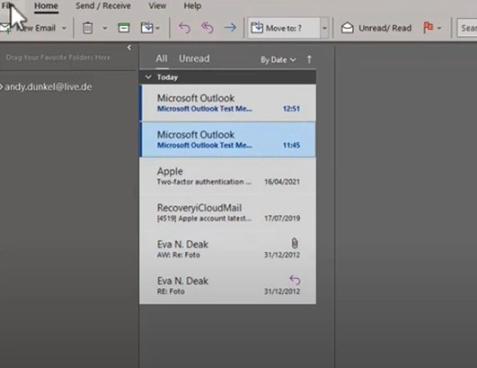Reply All to the selected email
This screenshot has height=368, width=477.
coord(208,28)
